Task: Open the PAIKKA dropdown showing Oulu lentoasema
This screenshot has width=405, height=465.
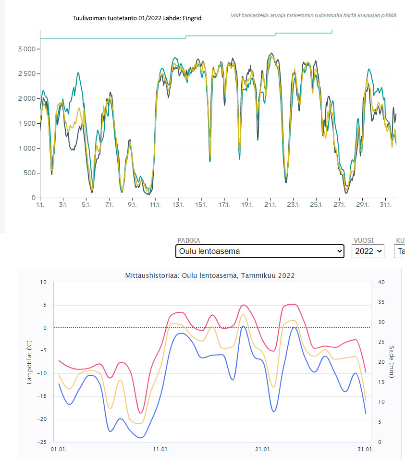Action: click(260, 251)
